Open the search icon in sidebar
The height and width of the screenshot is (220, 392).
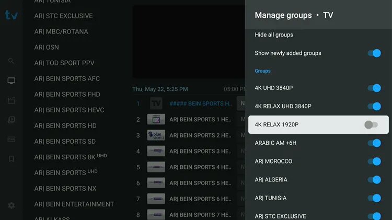coord(11,61)
